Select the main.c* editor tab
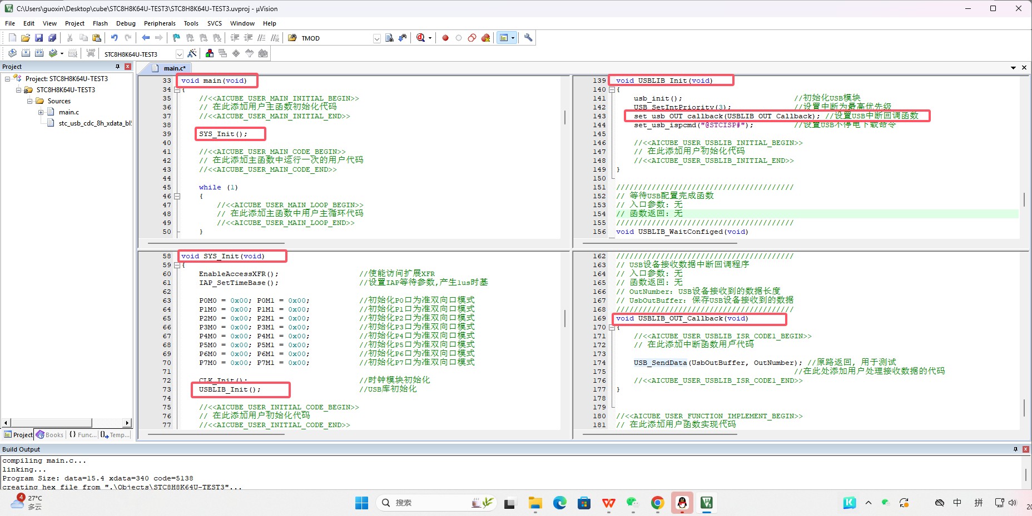The width and height of the screenshot is (1032, 516). tap(169, 68)
